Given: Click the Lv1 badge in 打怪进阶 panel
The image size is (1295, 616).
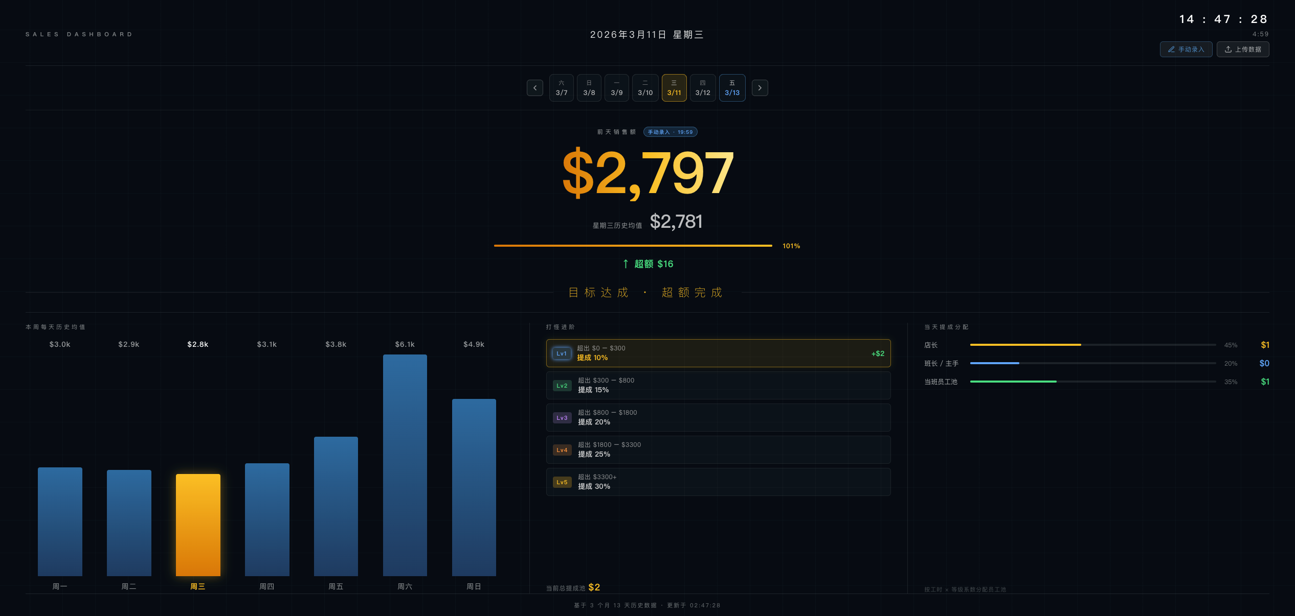Looking at the screenshot, I should click(562, 353).
